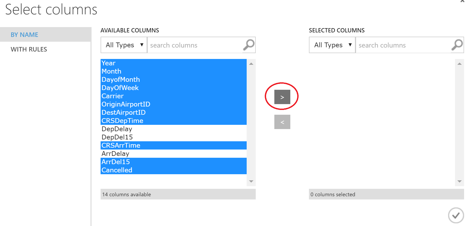467x226 pixels.
Task: Click the selected columns search magnifier icon
Action: (457, 45)
